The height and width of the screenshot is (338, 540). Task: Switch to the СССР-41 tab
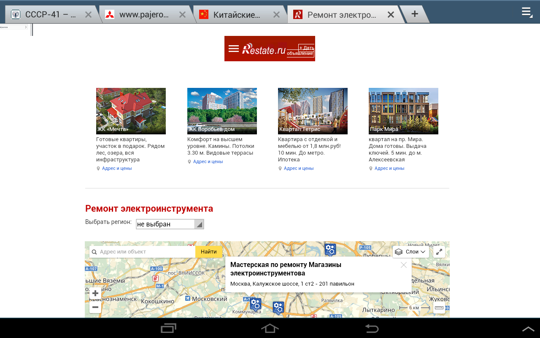click(50, 15)
